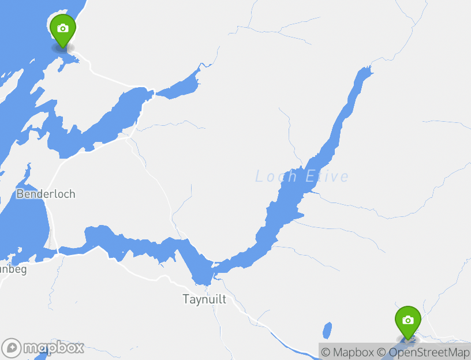Image resolution: width=471 pixels, height=360 pixels.
Task: Click the road bridge crossing the loch mouth below Benderloch
Action: pyautogui.click(x=58, y=254)
